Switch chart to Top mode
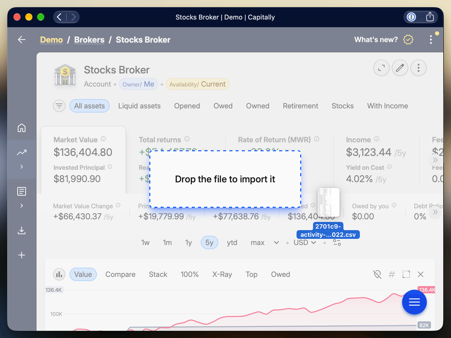 pos(251,274)
